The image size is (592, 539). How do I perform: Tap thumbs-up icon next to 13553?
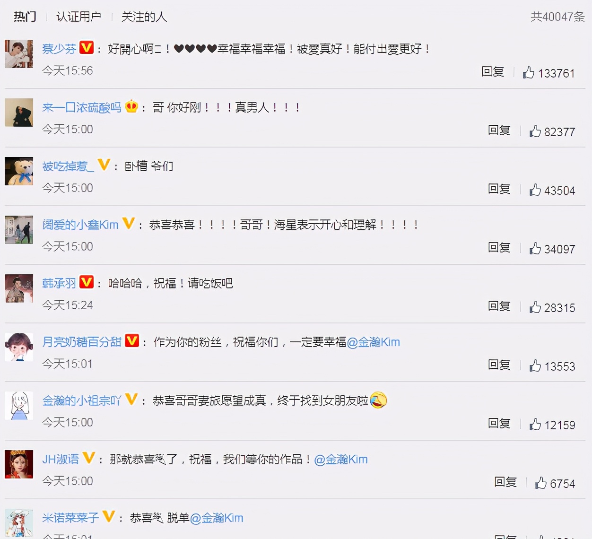point(535,365)
